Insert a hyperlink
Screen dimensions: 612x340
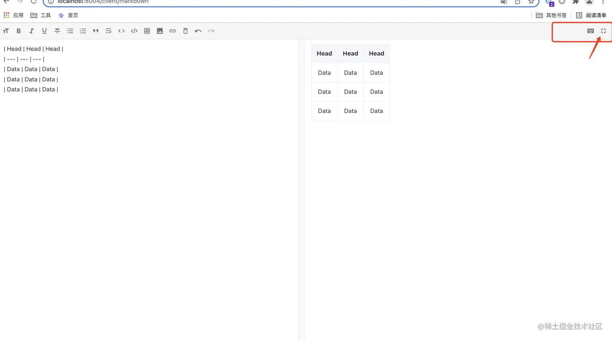pos(173,31)
